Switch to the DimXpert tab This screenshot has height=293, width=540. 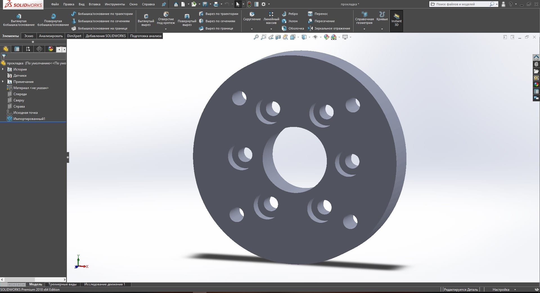coord(74,36)
